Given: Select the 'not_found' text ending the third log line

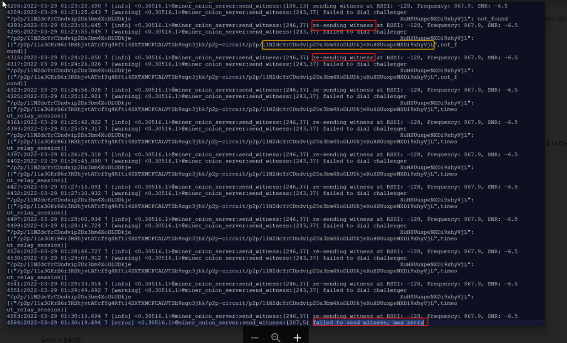Looking at the screenshot, I should (493, 19).
